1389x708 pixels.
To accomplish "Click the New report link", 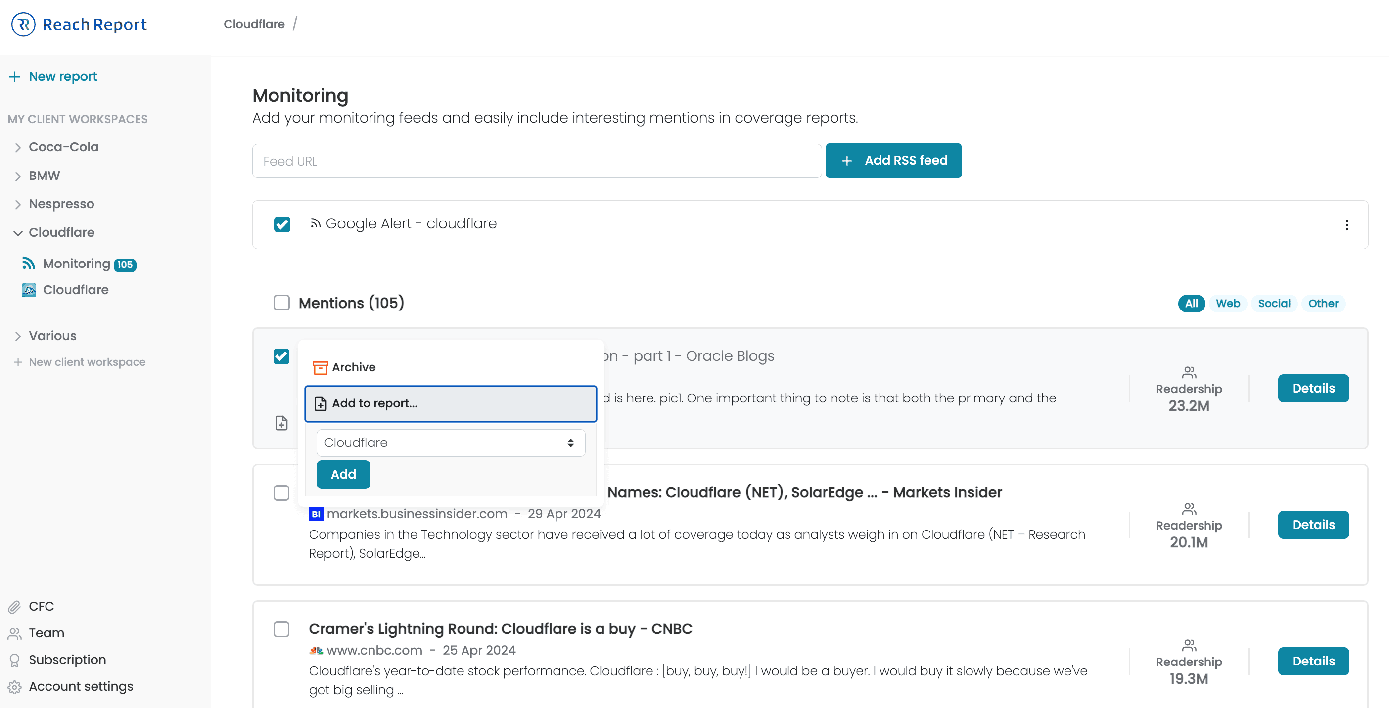I will pos(63,77).
